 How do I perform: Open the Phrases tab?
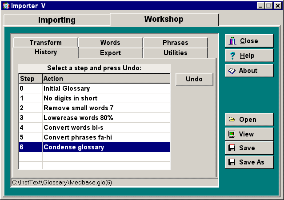point(175,43)
